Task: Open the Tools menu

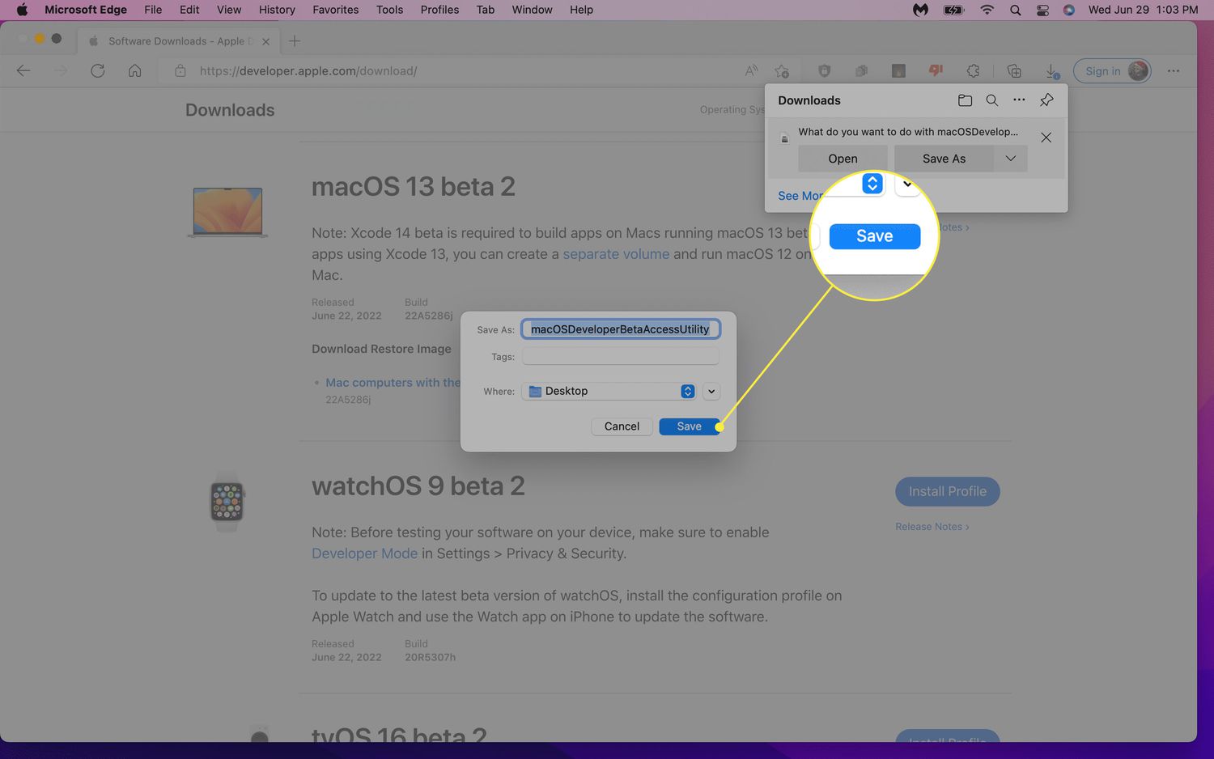Action: [x=389, y=10]
